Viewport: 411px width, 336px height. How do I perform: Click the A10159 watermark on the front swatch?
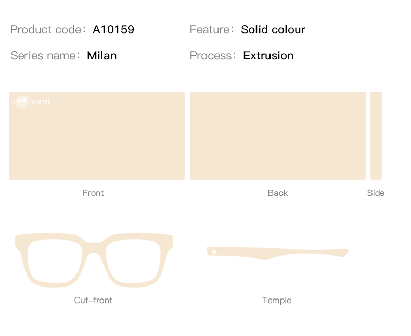pos(41,102)
